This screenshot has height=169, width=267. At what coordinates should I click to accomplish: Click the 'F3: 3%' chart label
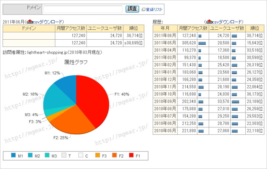coord(35,122)
